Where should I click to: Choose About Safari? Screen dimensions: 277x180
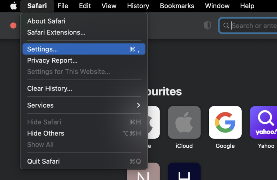84,21
